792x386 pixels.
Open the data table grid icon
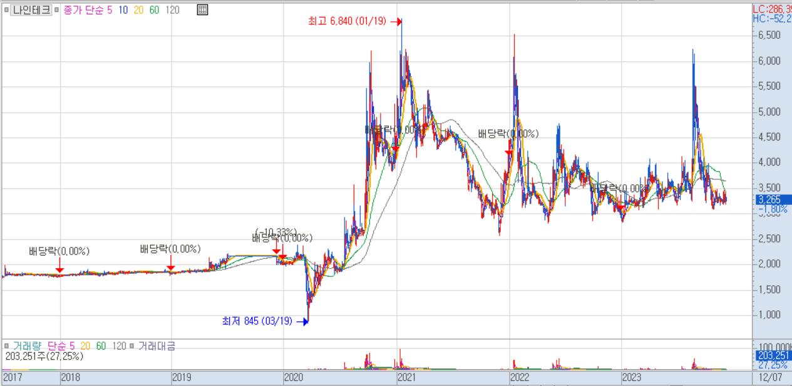tap(202, 10)
